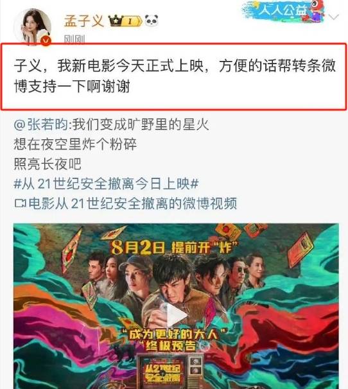Expand the post options chevron
The height and width of the screenshot is (389, 348).
(333, 17)
